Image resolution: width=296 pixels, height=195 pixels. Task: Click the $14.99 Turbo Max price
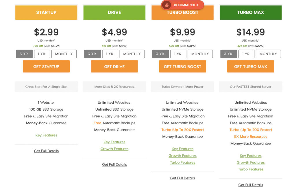251,32
